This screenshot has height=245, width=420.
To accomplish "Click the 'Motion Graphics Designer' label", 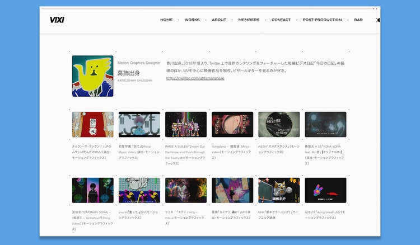I will 139,63.
